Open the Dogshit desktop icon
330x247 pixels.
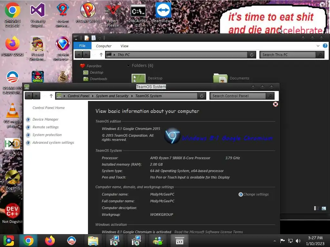pyautogui.click(x=13, y=180)
